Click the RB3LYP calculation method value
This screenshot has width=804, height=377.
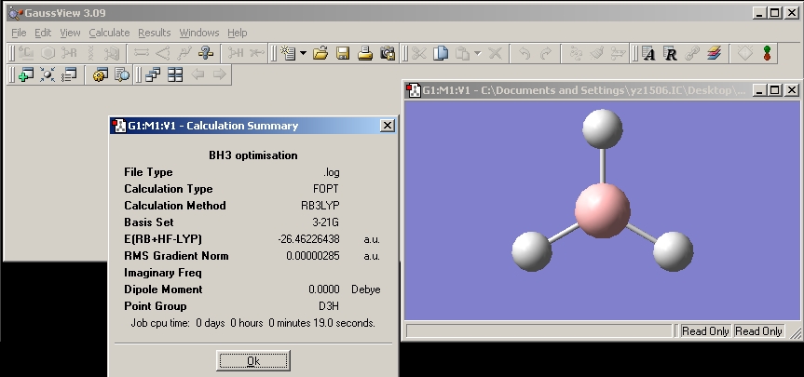(x=320, y=206)
